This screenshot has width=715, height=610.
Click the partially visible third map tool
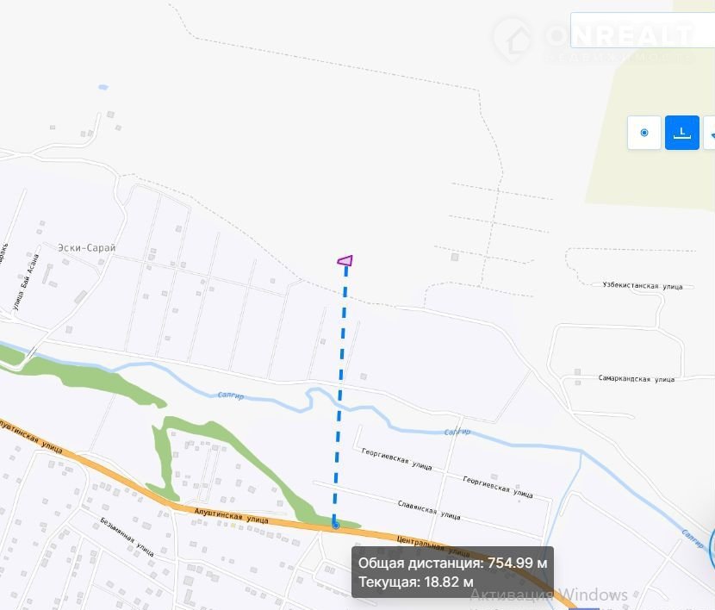click(710, 133)
